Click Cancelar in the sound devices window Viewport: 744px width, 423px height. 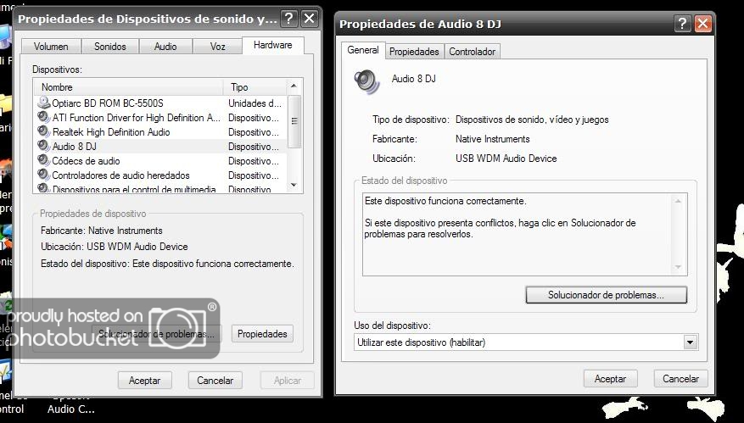coord(215,381)
